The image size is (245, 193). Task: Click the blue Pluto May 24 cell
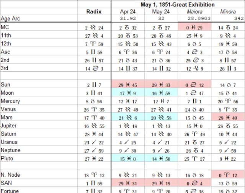[161, 158]
